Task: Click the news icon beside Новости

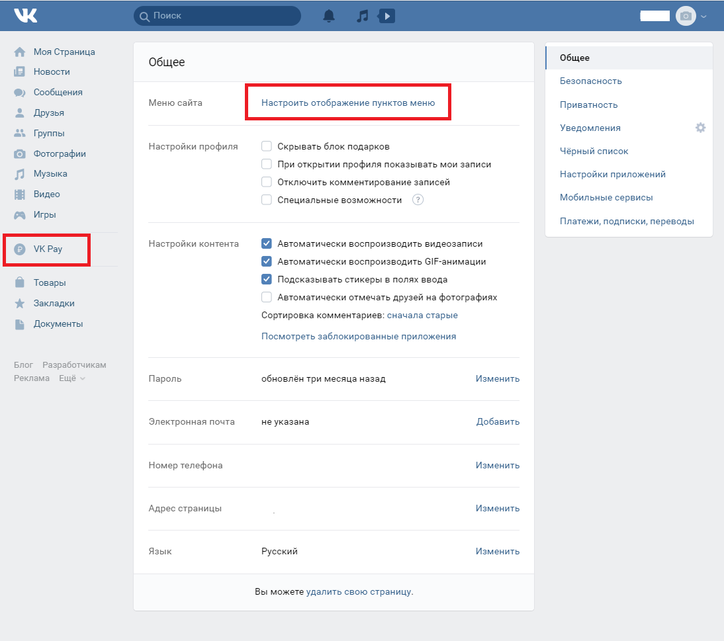Action: click(x=19, y=71)
